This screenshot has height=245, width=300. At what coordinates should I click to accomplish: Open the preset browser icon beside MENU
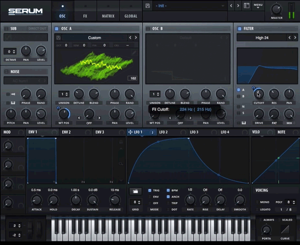tap(247, 5)
